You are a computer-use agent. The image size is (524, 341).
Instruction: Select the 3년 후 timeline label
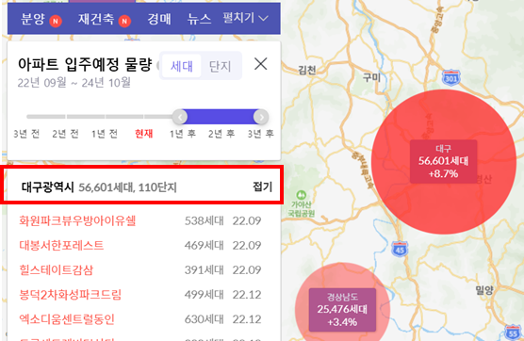point(261,134)
